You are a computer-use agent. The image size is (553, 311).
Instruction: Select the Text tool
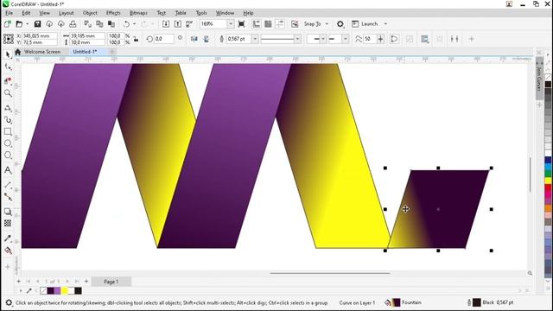pyautogui.click(x=8, y=170)
